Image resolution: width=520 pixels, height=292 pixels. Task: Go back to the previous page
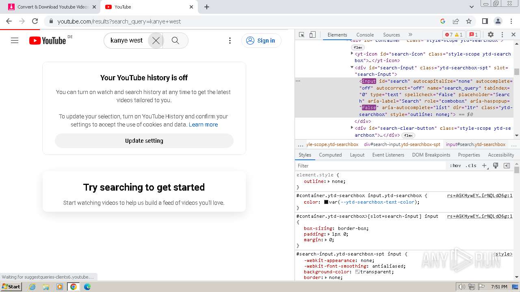tap(9, 21)
